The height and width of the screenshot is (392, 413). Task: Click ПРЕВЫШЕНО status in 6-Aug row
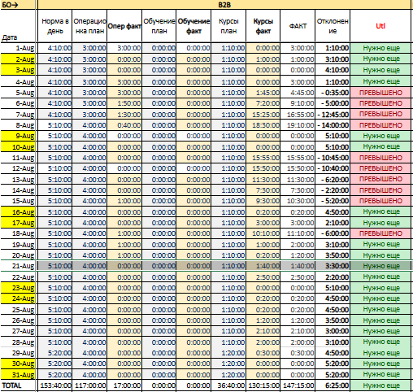click(x=380, y=103)
